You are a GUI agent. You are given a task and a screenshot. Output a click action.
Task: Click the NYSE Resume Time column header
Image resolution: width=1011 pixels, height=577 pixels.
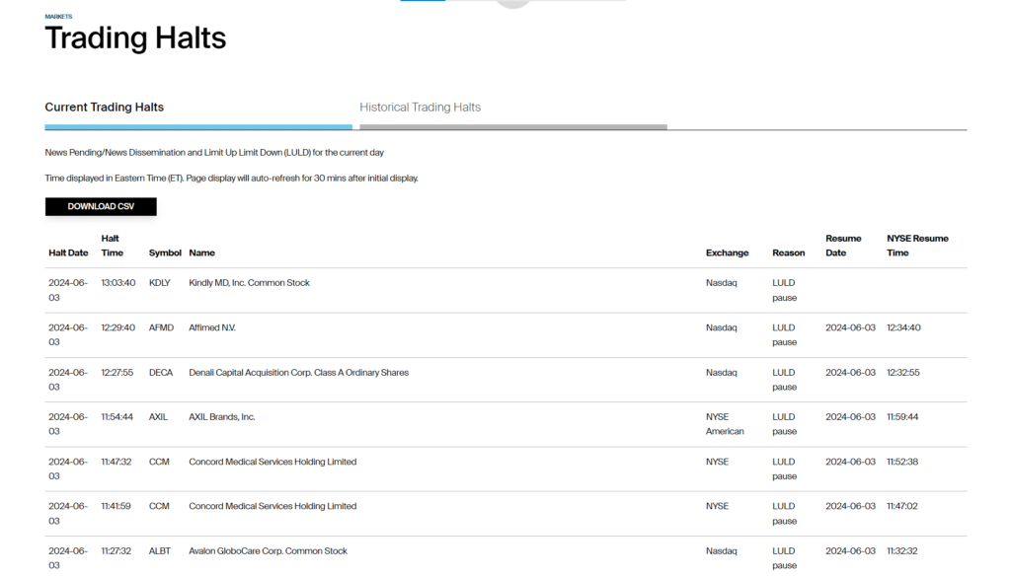(x=917, y=246)
